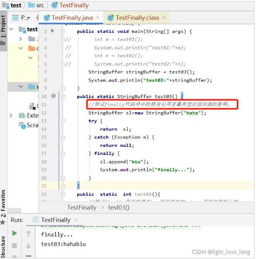Select Scratches entry in project tree
Image resolution: width=256 pixels, height=259 pixels.
coord(28,125)
